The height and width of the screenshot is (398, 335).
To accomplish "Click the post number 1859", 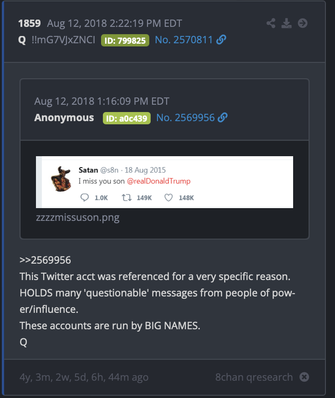I will coord(30,23).
